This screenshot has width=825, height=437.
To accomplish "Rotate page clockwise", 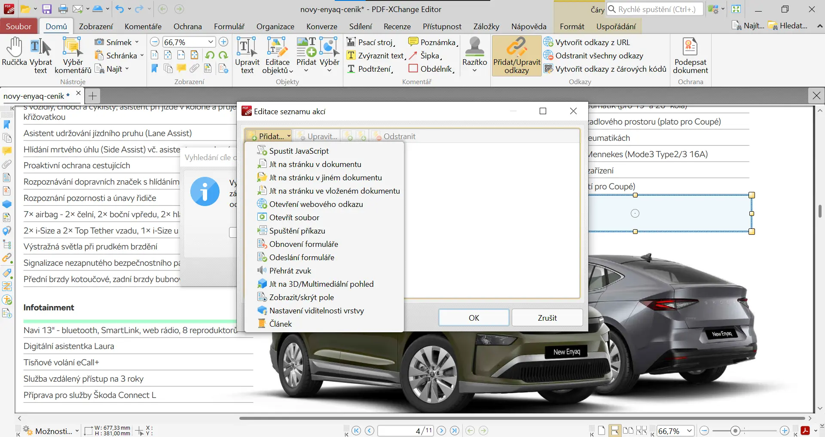I will click(x=223, y=55).
